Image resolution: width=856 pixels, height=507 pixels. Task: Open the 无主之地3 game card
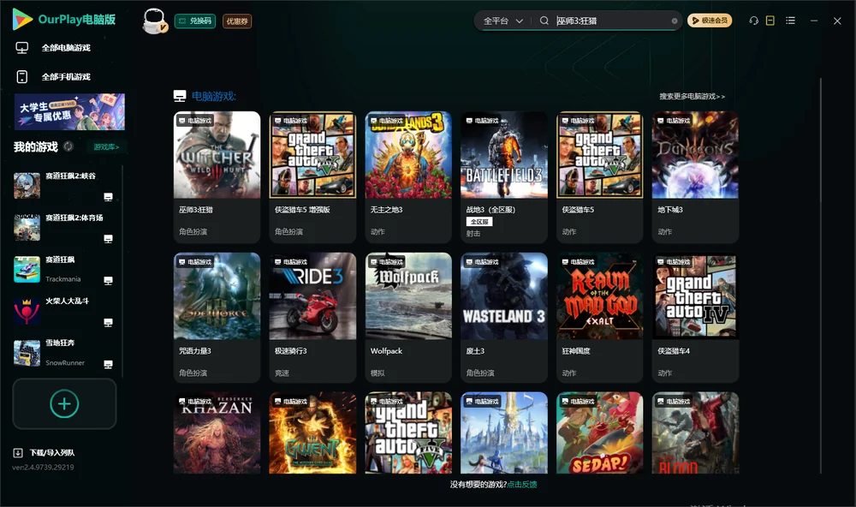coord(408,177)
